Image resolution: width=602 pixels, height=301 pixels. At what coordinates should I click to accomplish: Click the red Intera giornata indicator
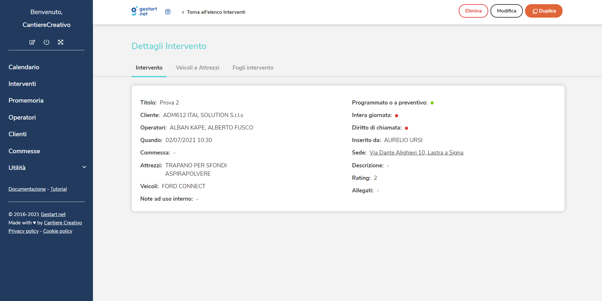tap(397, 116)
